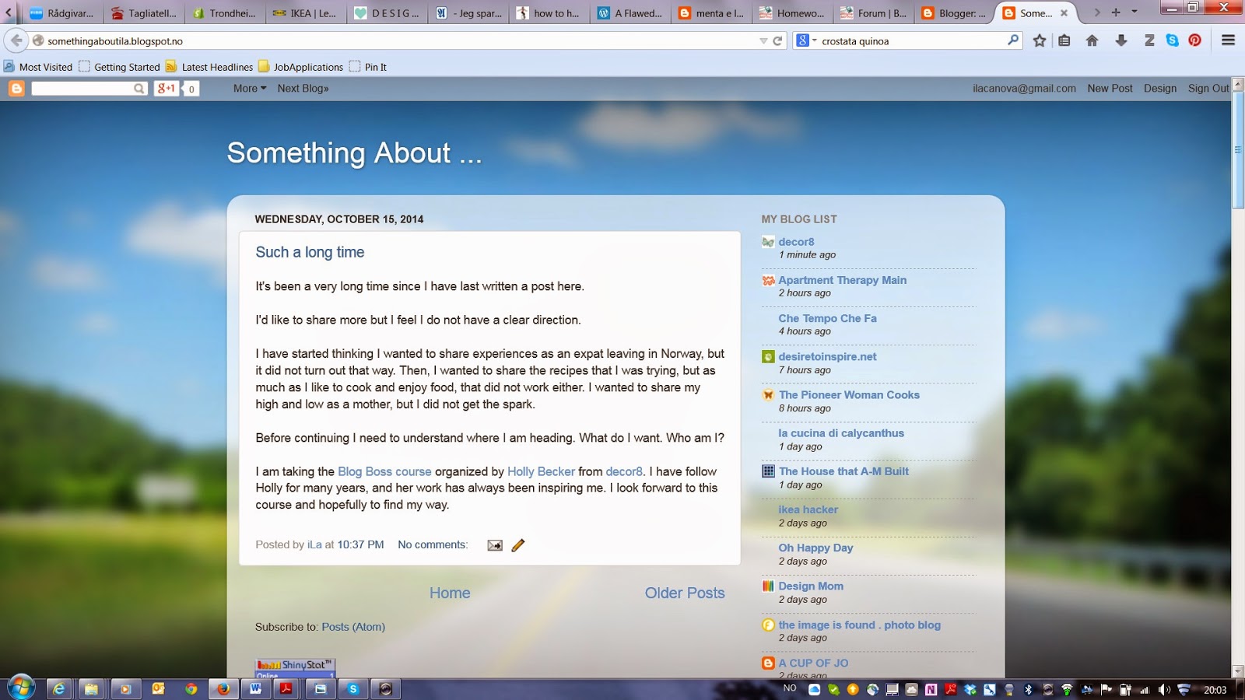1245x700 pixels.
Task: Reload the page with the refresh icon
Action: [777, 41]
